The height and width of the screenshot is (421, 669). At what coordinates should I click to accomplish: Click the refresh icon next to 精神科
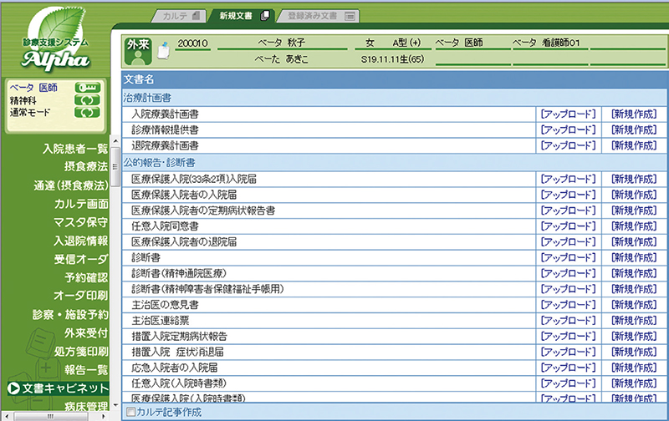point(87,99)
